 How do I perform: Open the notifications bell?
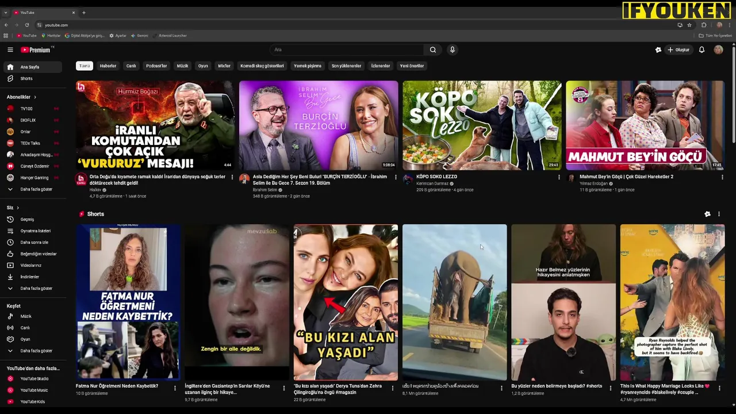coord(701,50)
